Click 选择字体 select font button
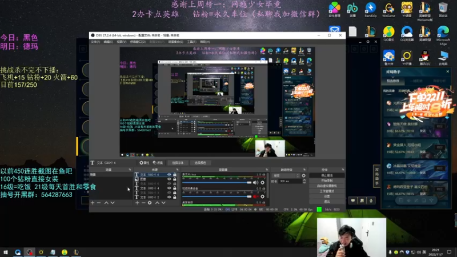 click(178, 163)
